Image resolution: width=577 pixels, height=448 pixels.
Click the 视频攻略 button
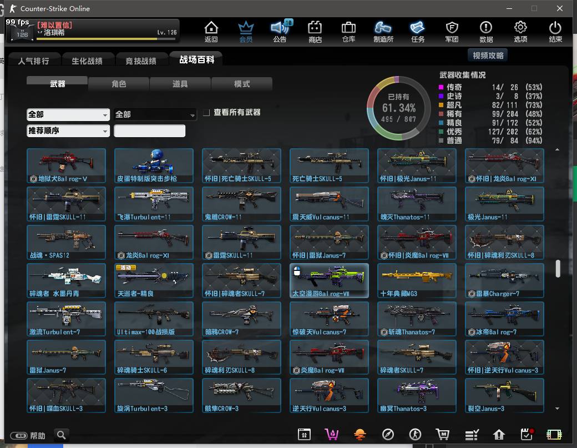[x=488, y=55]
